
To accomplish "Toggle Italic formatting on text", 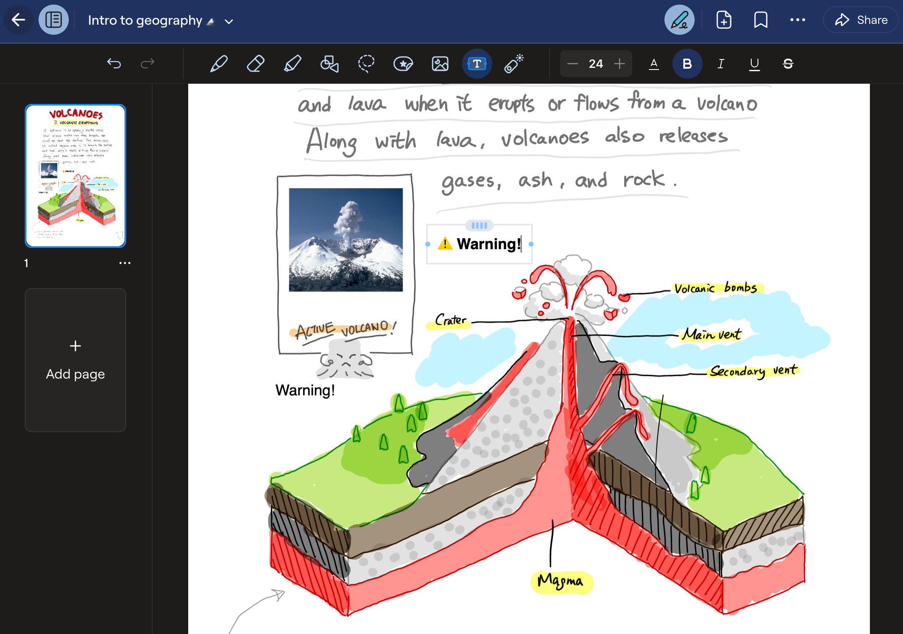I will tap(720, 64).
